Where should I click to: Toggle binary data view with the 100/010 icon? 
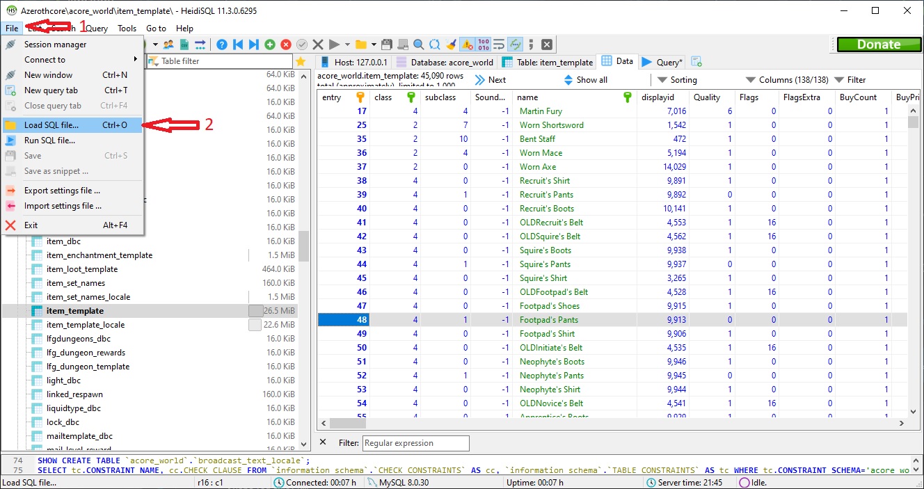[483, 43]
